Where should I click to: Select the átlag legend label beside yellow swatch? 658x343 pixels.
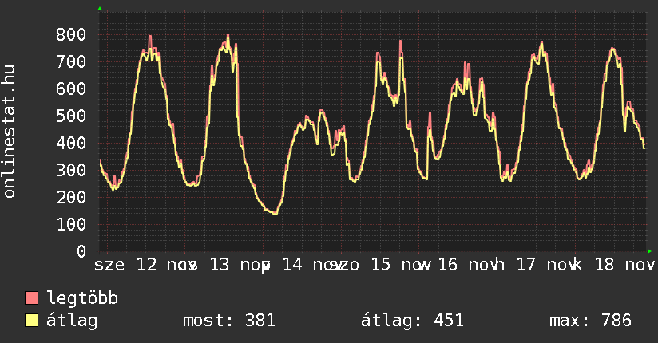(73, 321)
